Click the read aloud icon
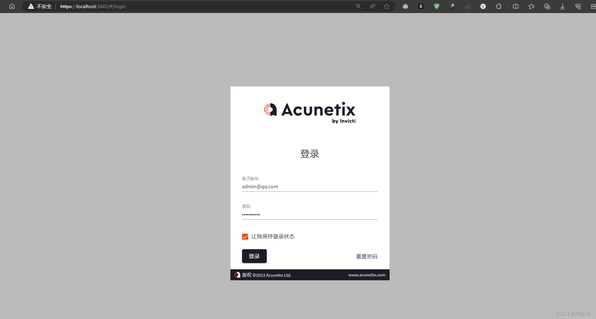The width and height of the screenshot is (596, 319). 373,6
